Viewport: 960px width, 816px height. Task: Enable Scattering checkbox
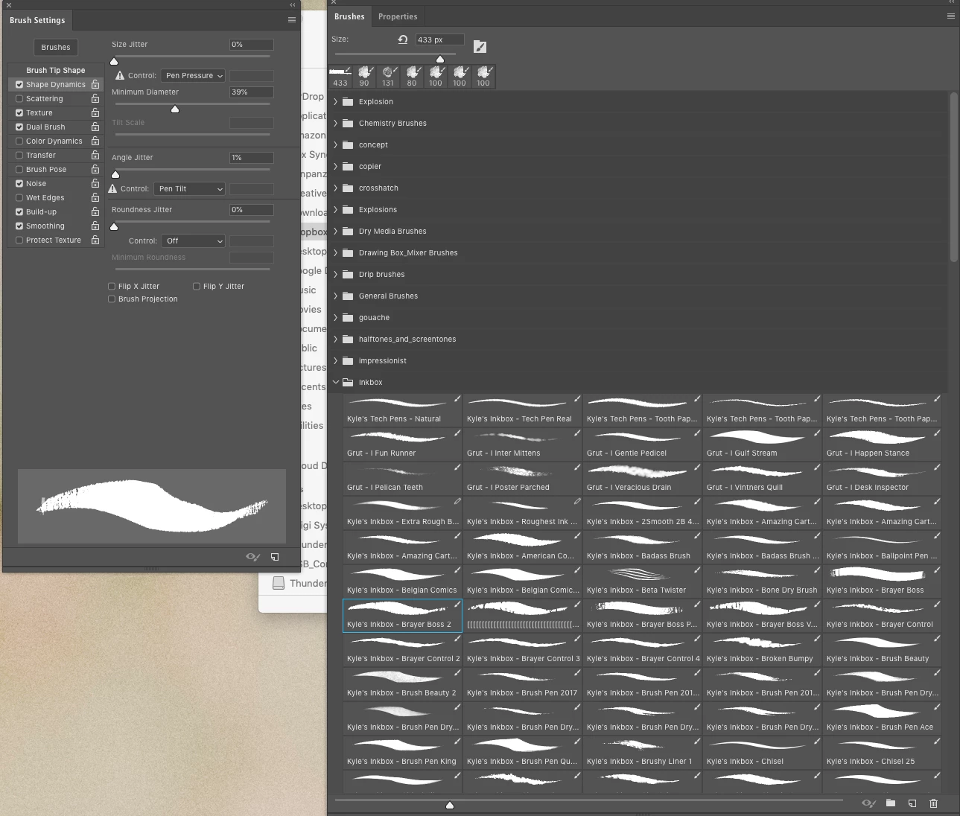click(x=19, y=98)
